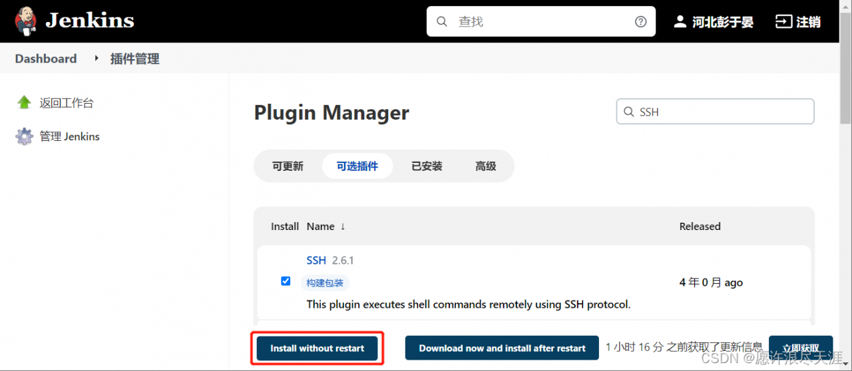Click the SSH plugin description text

tap(468, 304)
